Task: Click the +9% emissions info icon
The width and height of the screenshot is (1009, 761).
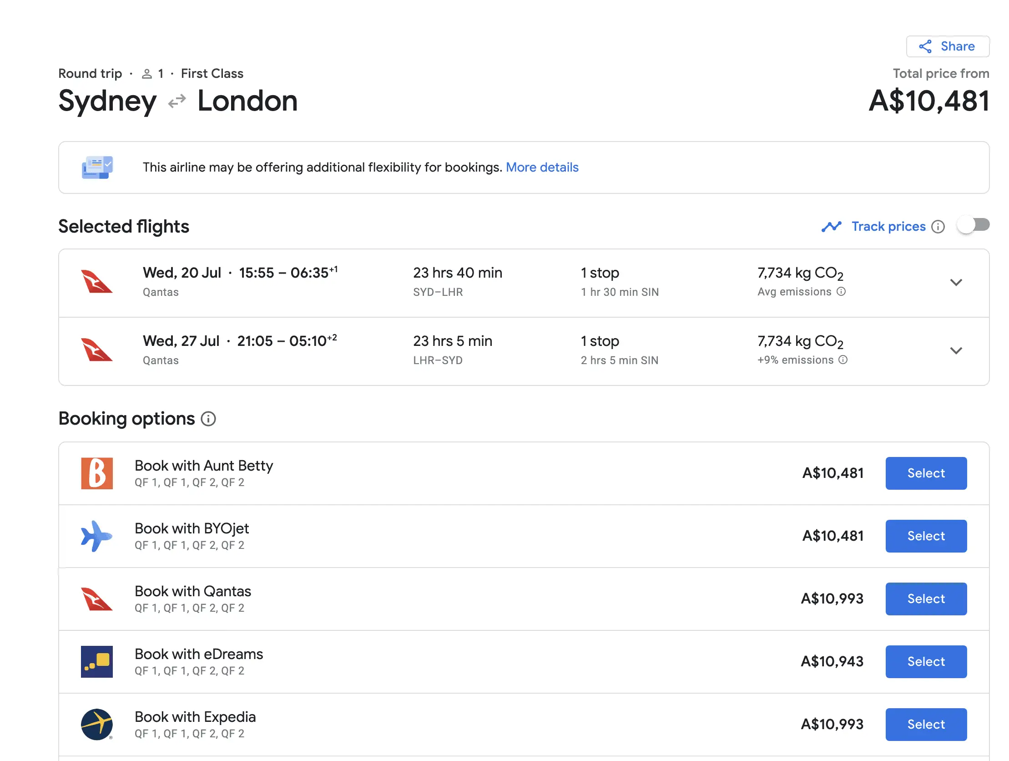Action: point(843,360)
